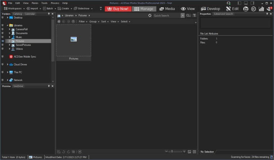Open the Quick Search dropdown arrow
This screenshot has height=160, width=274.
[183, 15]
